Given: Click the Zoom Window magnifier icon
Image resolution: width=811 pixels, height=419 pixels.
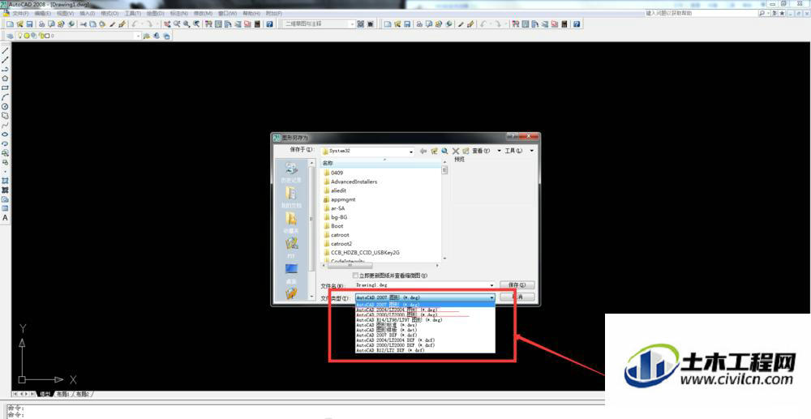Looking at the screenshot, I should point(186,24).
